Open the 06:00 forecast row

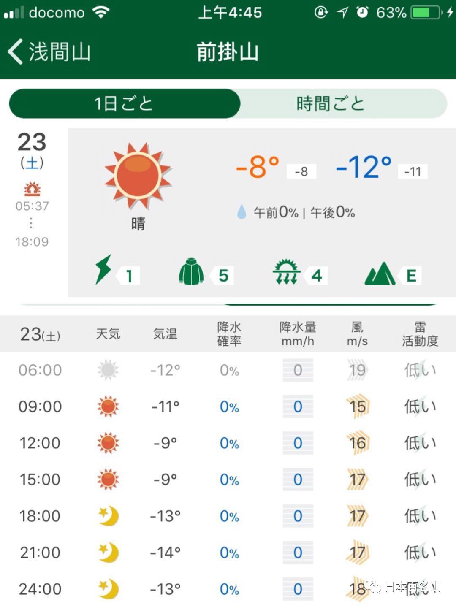228,370
